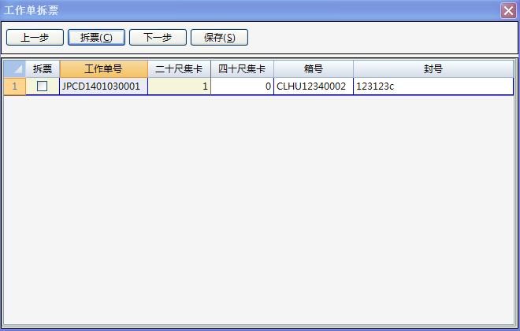Tick the 拆票 checkbox in row 1

(x=43, y=86)
